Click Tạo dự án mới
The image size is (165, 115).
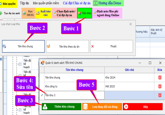click(x=10, y=13)
